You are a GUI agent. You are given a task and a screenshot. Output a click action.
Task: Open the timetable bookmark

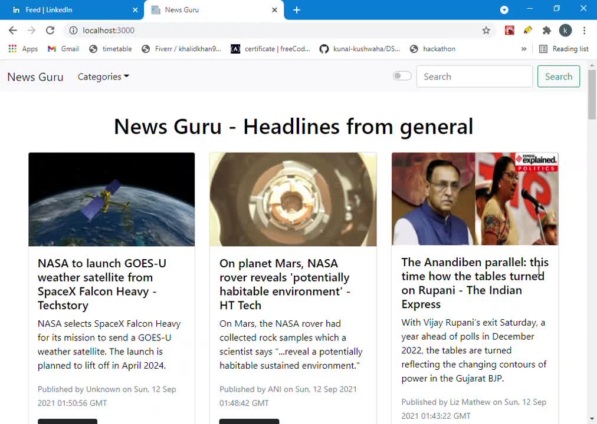tap(110, 49)
